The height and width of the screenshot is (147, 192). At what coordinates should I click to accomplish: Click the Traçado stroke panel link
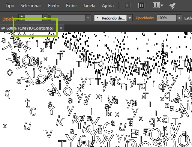pos(9,18)
